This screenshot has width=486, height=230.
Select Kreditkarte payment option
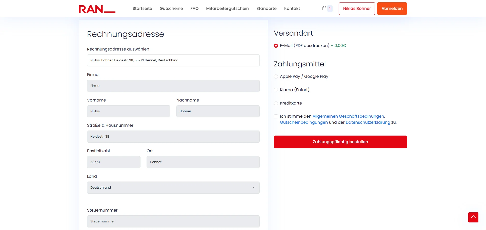pos(276,103)
